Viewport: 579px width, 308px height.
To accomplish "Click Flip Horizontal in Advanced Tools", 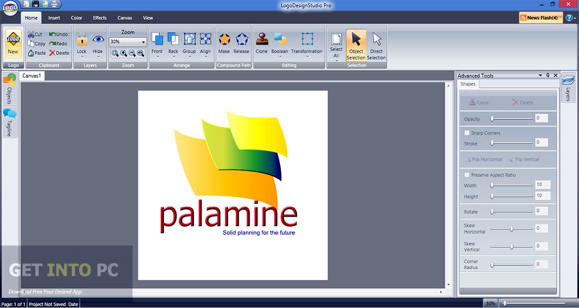I will [x=483, y=160].
